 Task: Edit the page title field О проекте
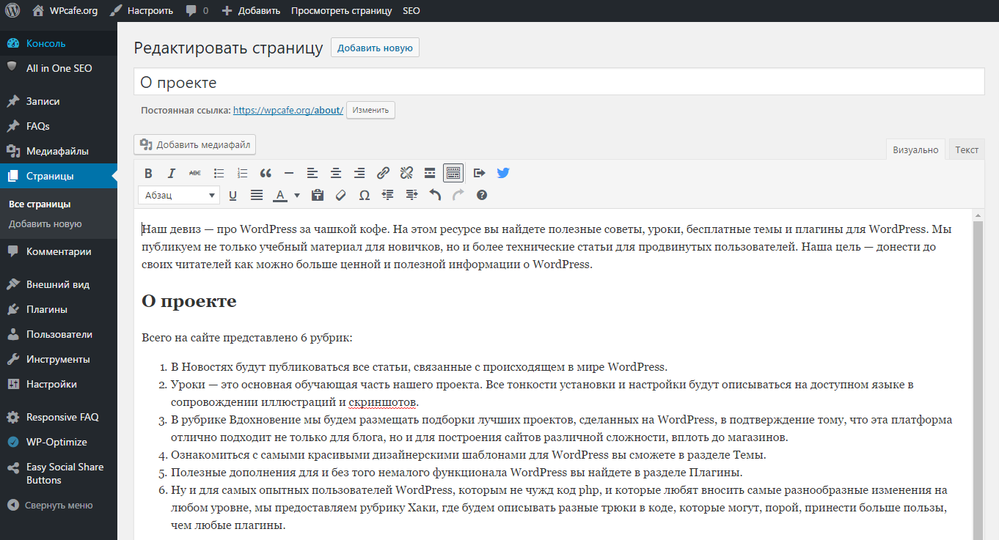pyautogui.click(x=559, y=82)
